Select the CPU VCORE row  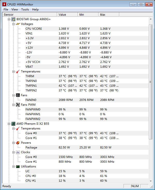[87, 29]
